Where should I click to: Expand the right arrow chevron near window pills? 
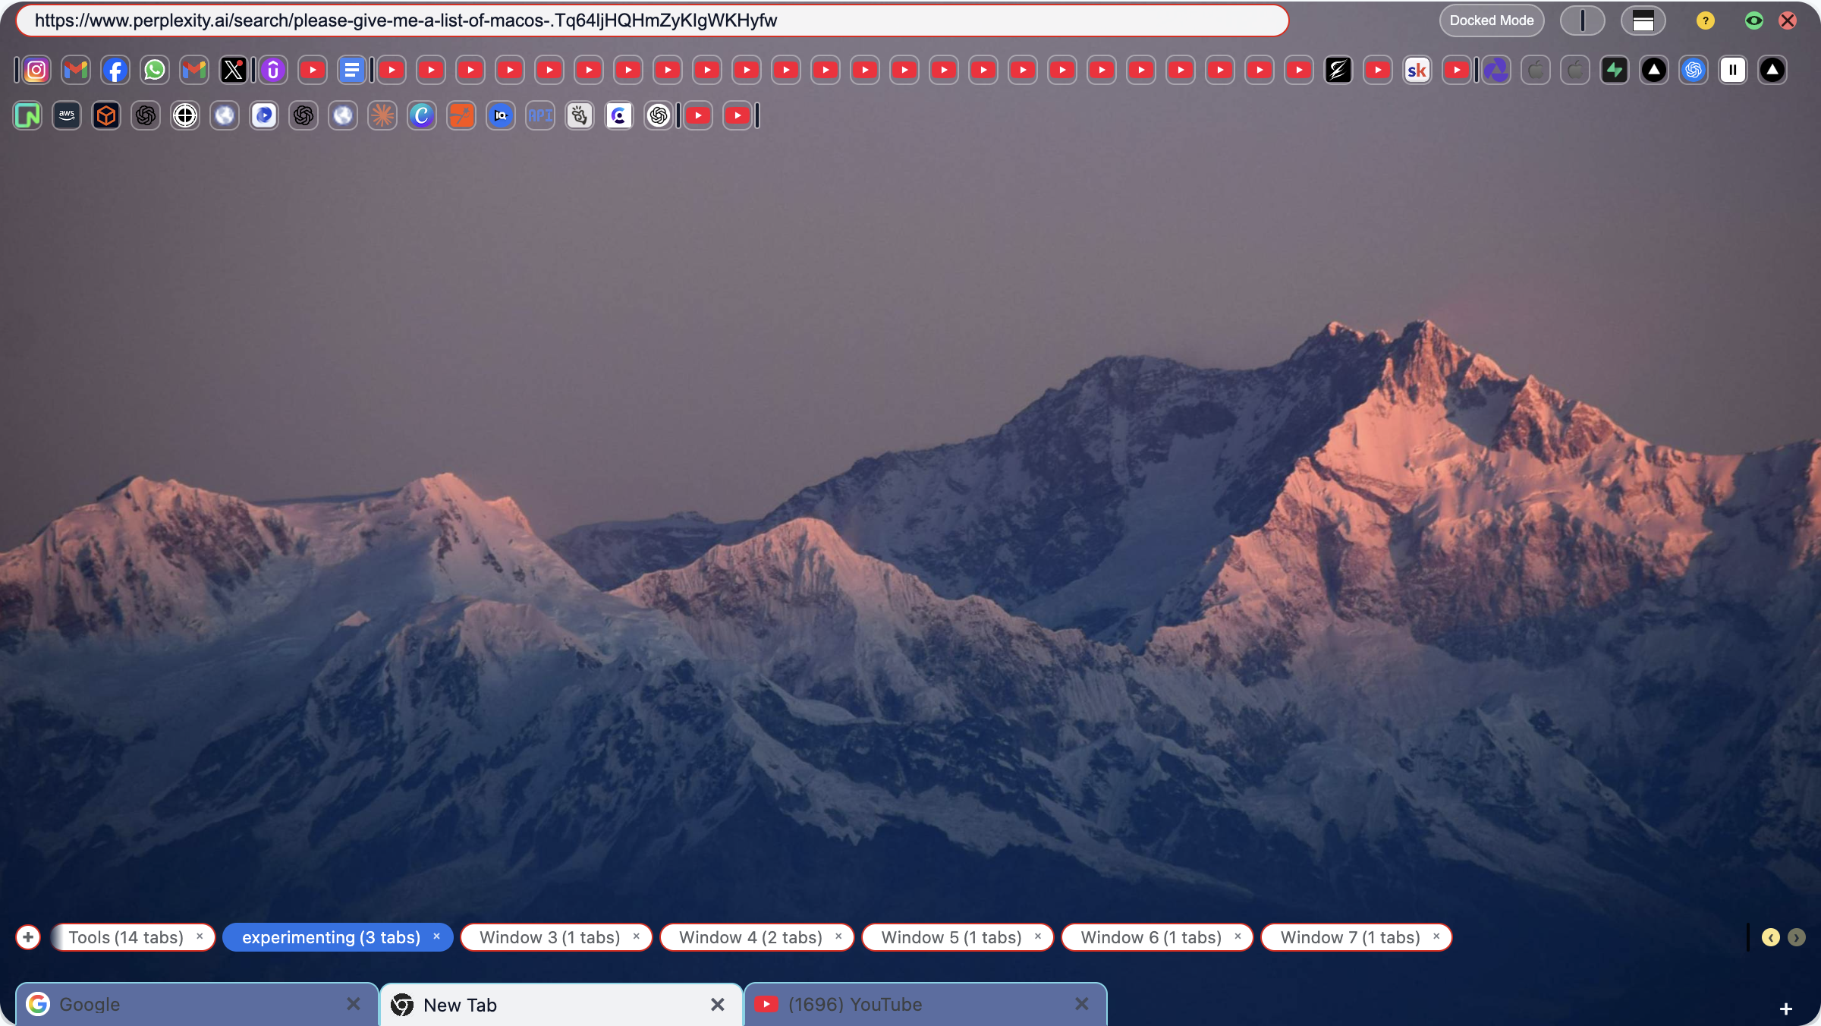1796,937
